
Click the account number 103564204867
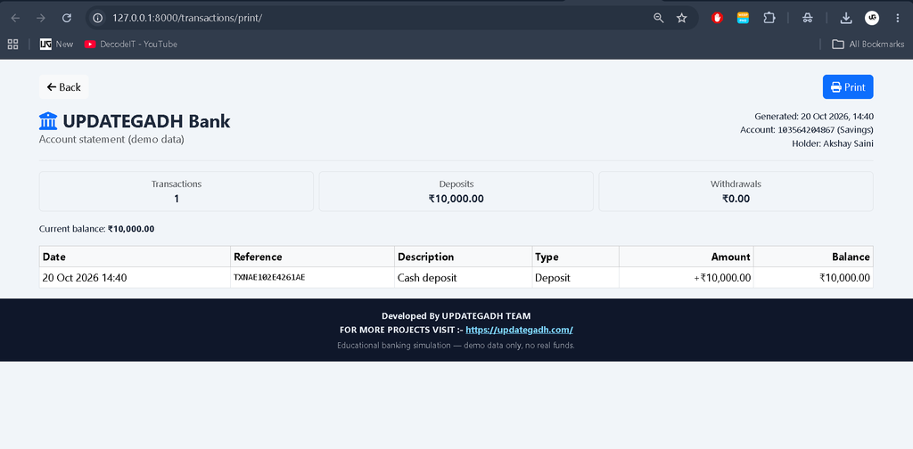(806, 130)
